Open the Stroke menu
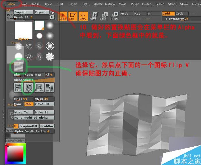201x165 pixels. coord(184,4)
